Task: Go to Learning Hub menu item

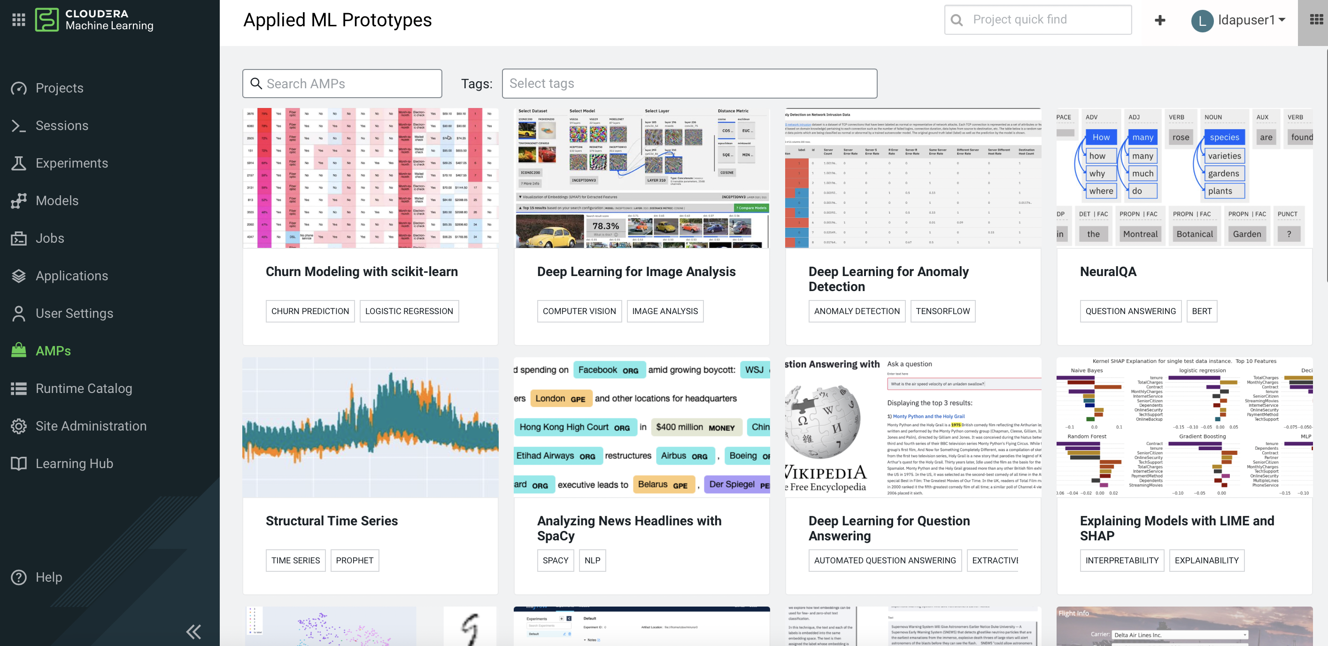Action: [x=74, y=463]
